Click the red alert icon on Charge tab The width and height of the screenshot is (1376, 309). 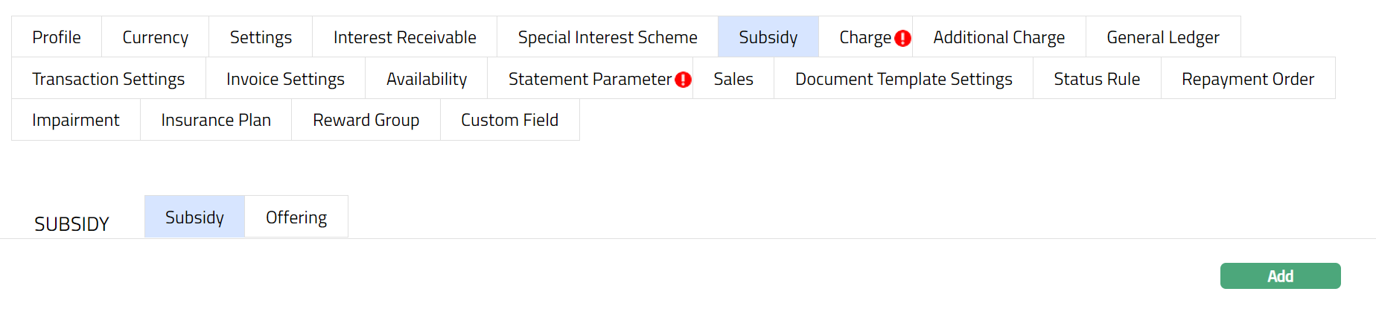(x=902, y=38)
